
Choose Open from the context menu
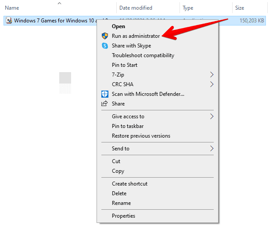coord(158,26)
